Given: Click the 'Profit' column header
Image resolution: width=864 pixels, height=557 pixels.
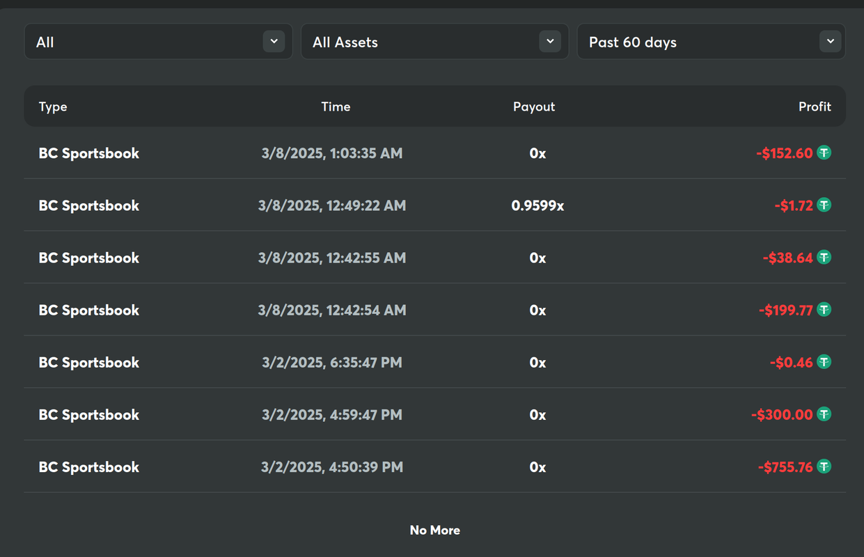Looking at the screenshot, I should [x=815, y=107].
